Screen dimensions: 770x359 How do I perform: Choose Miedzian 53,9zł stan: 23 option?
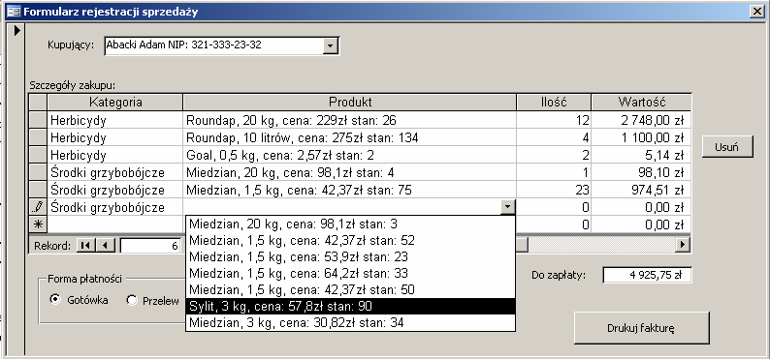pos(351,256)
